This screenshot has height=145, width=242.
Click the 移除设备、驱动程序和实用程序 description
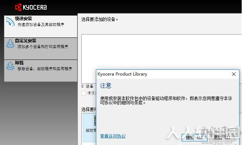coord(45,69)
